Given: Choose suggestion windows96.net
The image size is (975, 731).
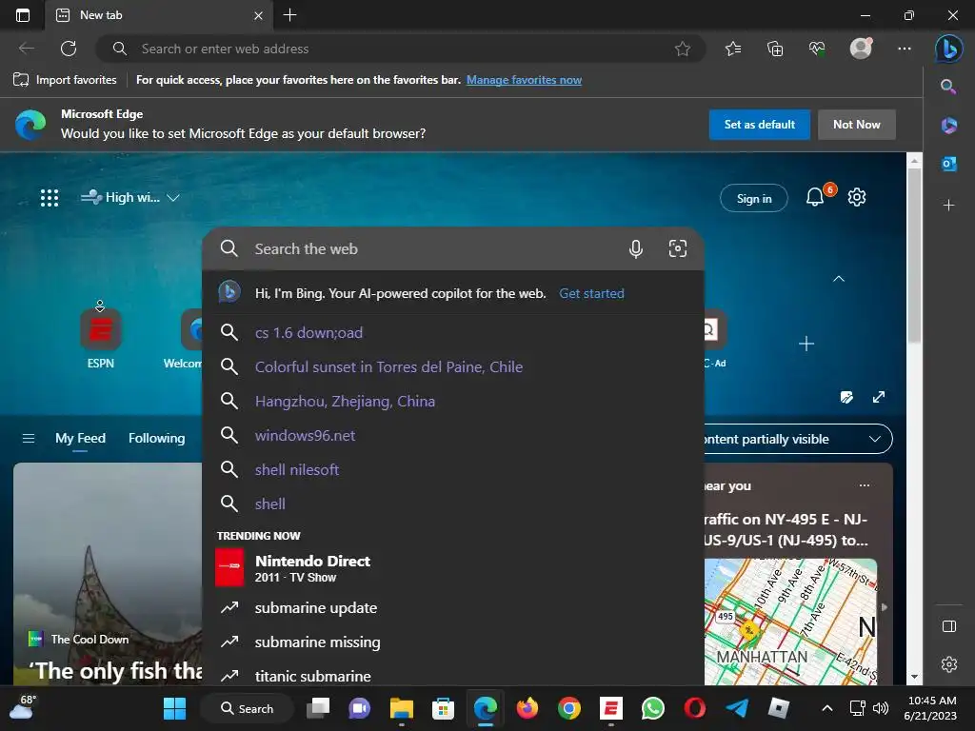Looking at the screenshot, I should 452,435.
